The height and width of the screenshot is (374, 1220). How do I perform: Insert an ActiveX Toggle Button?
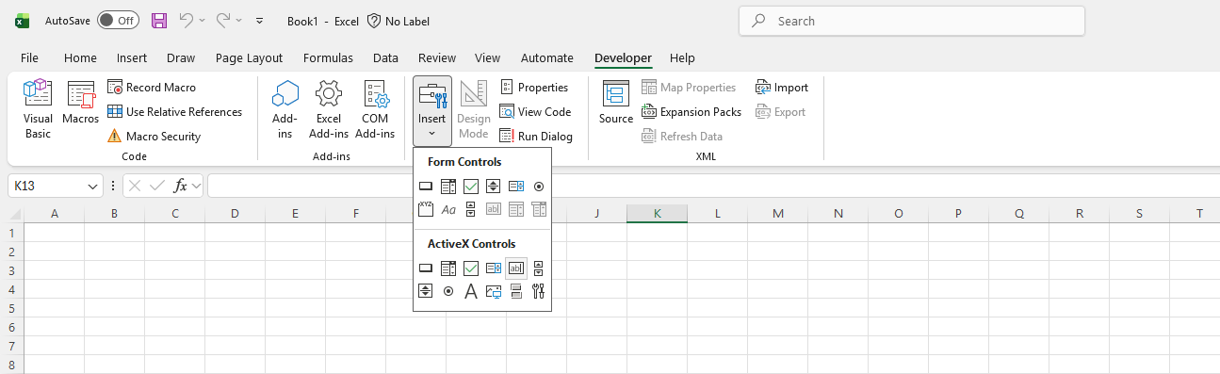pyautogui.click(x=516, y=291)
